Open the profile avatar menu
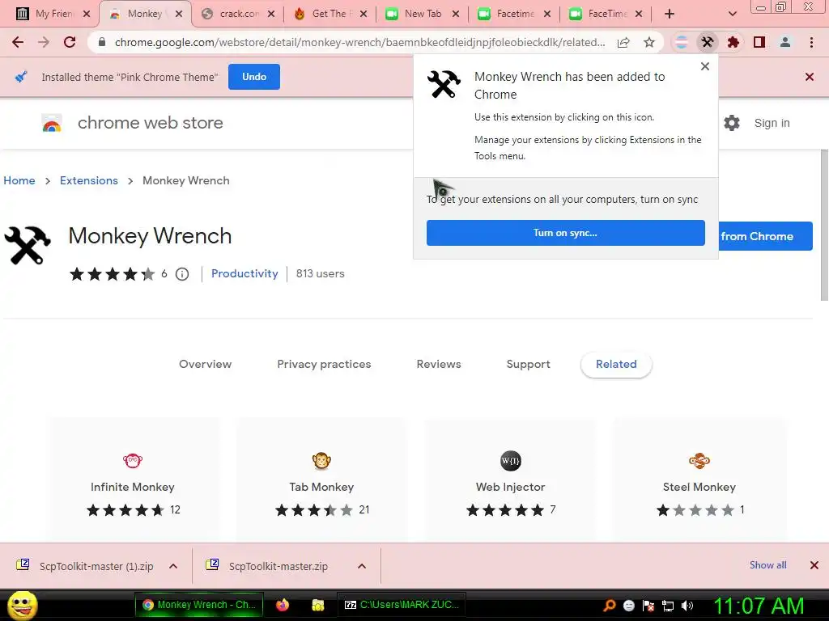829x621 pixels. (x=785, y=42)
